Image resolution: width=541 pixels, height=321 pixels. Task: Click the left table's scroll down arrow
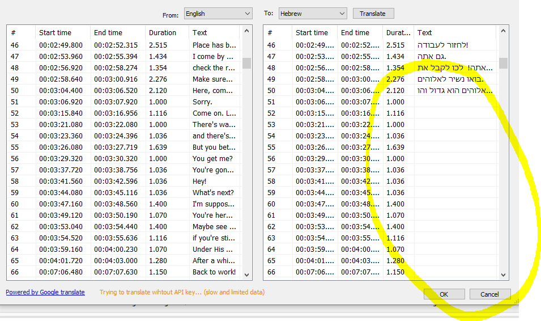[x=246, y=275]
